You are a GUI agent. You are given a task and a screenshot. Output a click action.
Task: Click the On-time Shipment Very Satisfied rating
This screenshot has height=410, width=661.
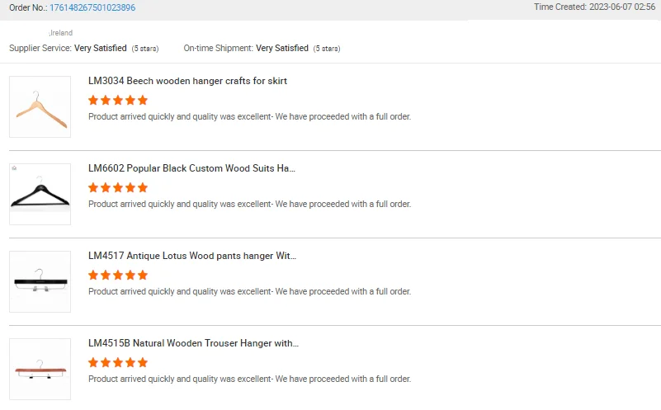pyautogui.click(x=282, y=49)
